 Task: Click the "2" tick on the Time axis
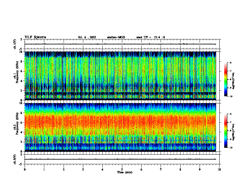pos(64,170)
